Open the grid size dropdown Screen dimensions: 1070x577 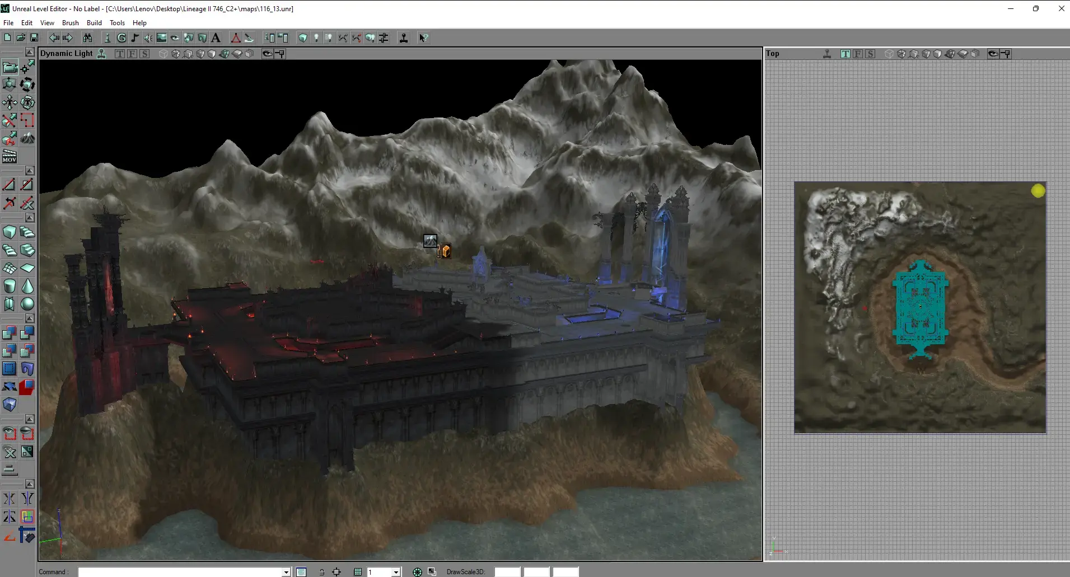click(396, 572)
